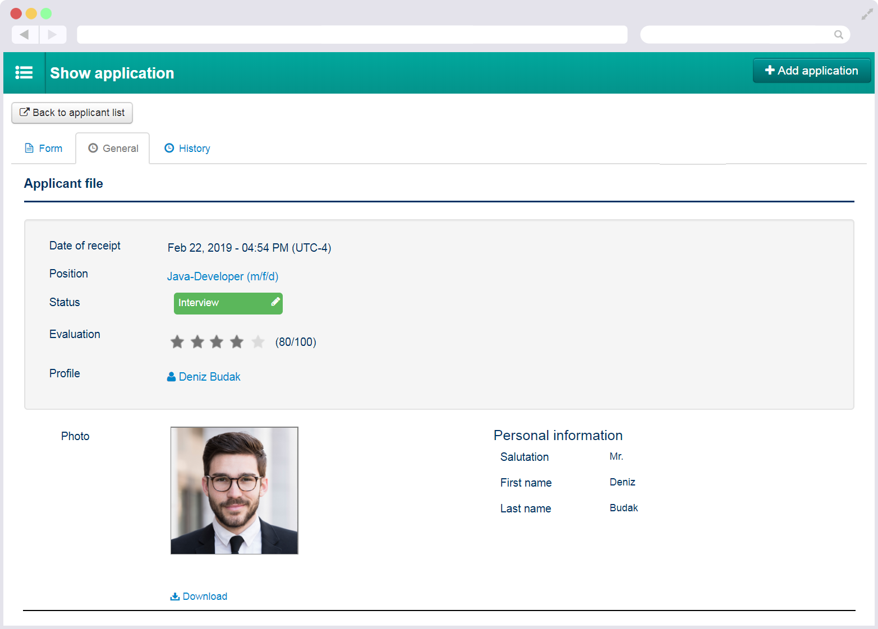Screen dimensions: 878x629
Task: Click the user icon beside Deniz Budak
Action: [172, 377]
